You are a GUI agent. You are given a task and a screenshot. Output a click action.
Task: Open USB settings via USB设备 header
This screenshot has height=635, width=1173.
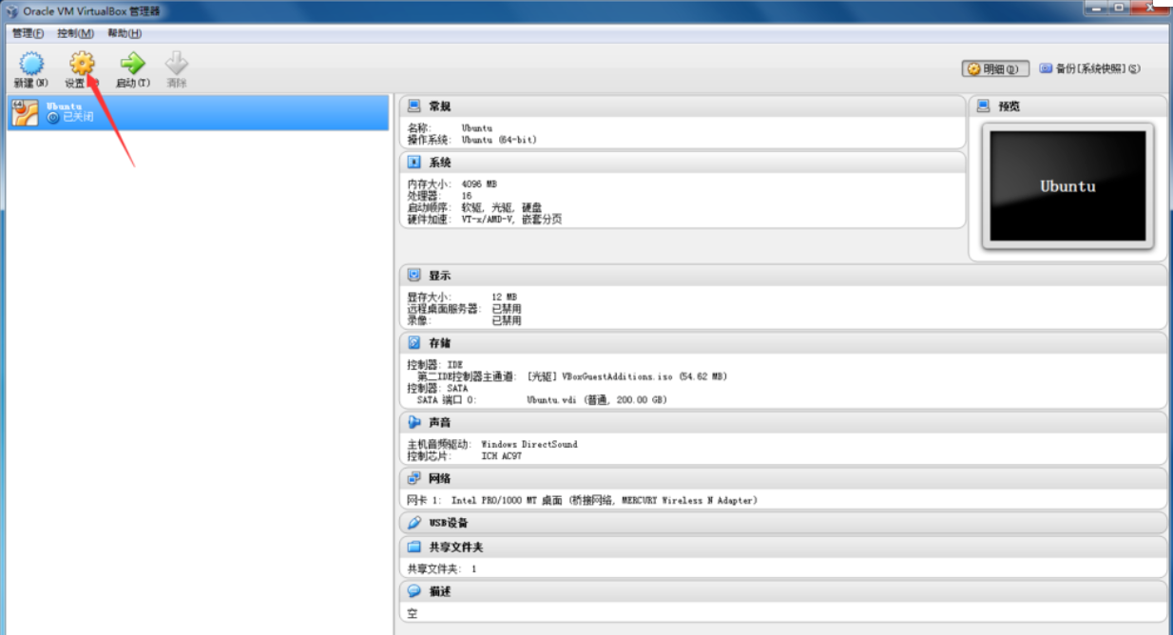(x=449, y=523)
